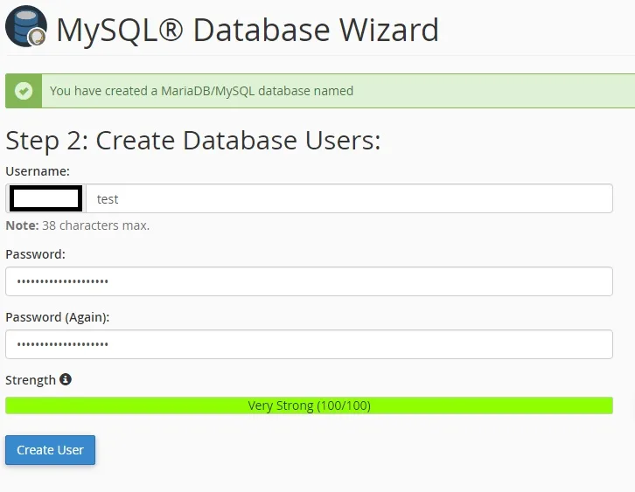Click the 'Very Strong (100/100)' text
Screen dimensions: 635x492
pyautogui.click(x=309, y=405)
